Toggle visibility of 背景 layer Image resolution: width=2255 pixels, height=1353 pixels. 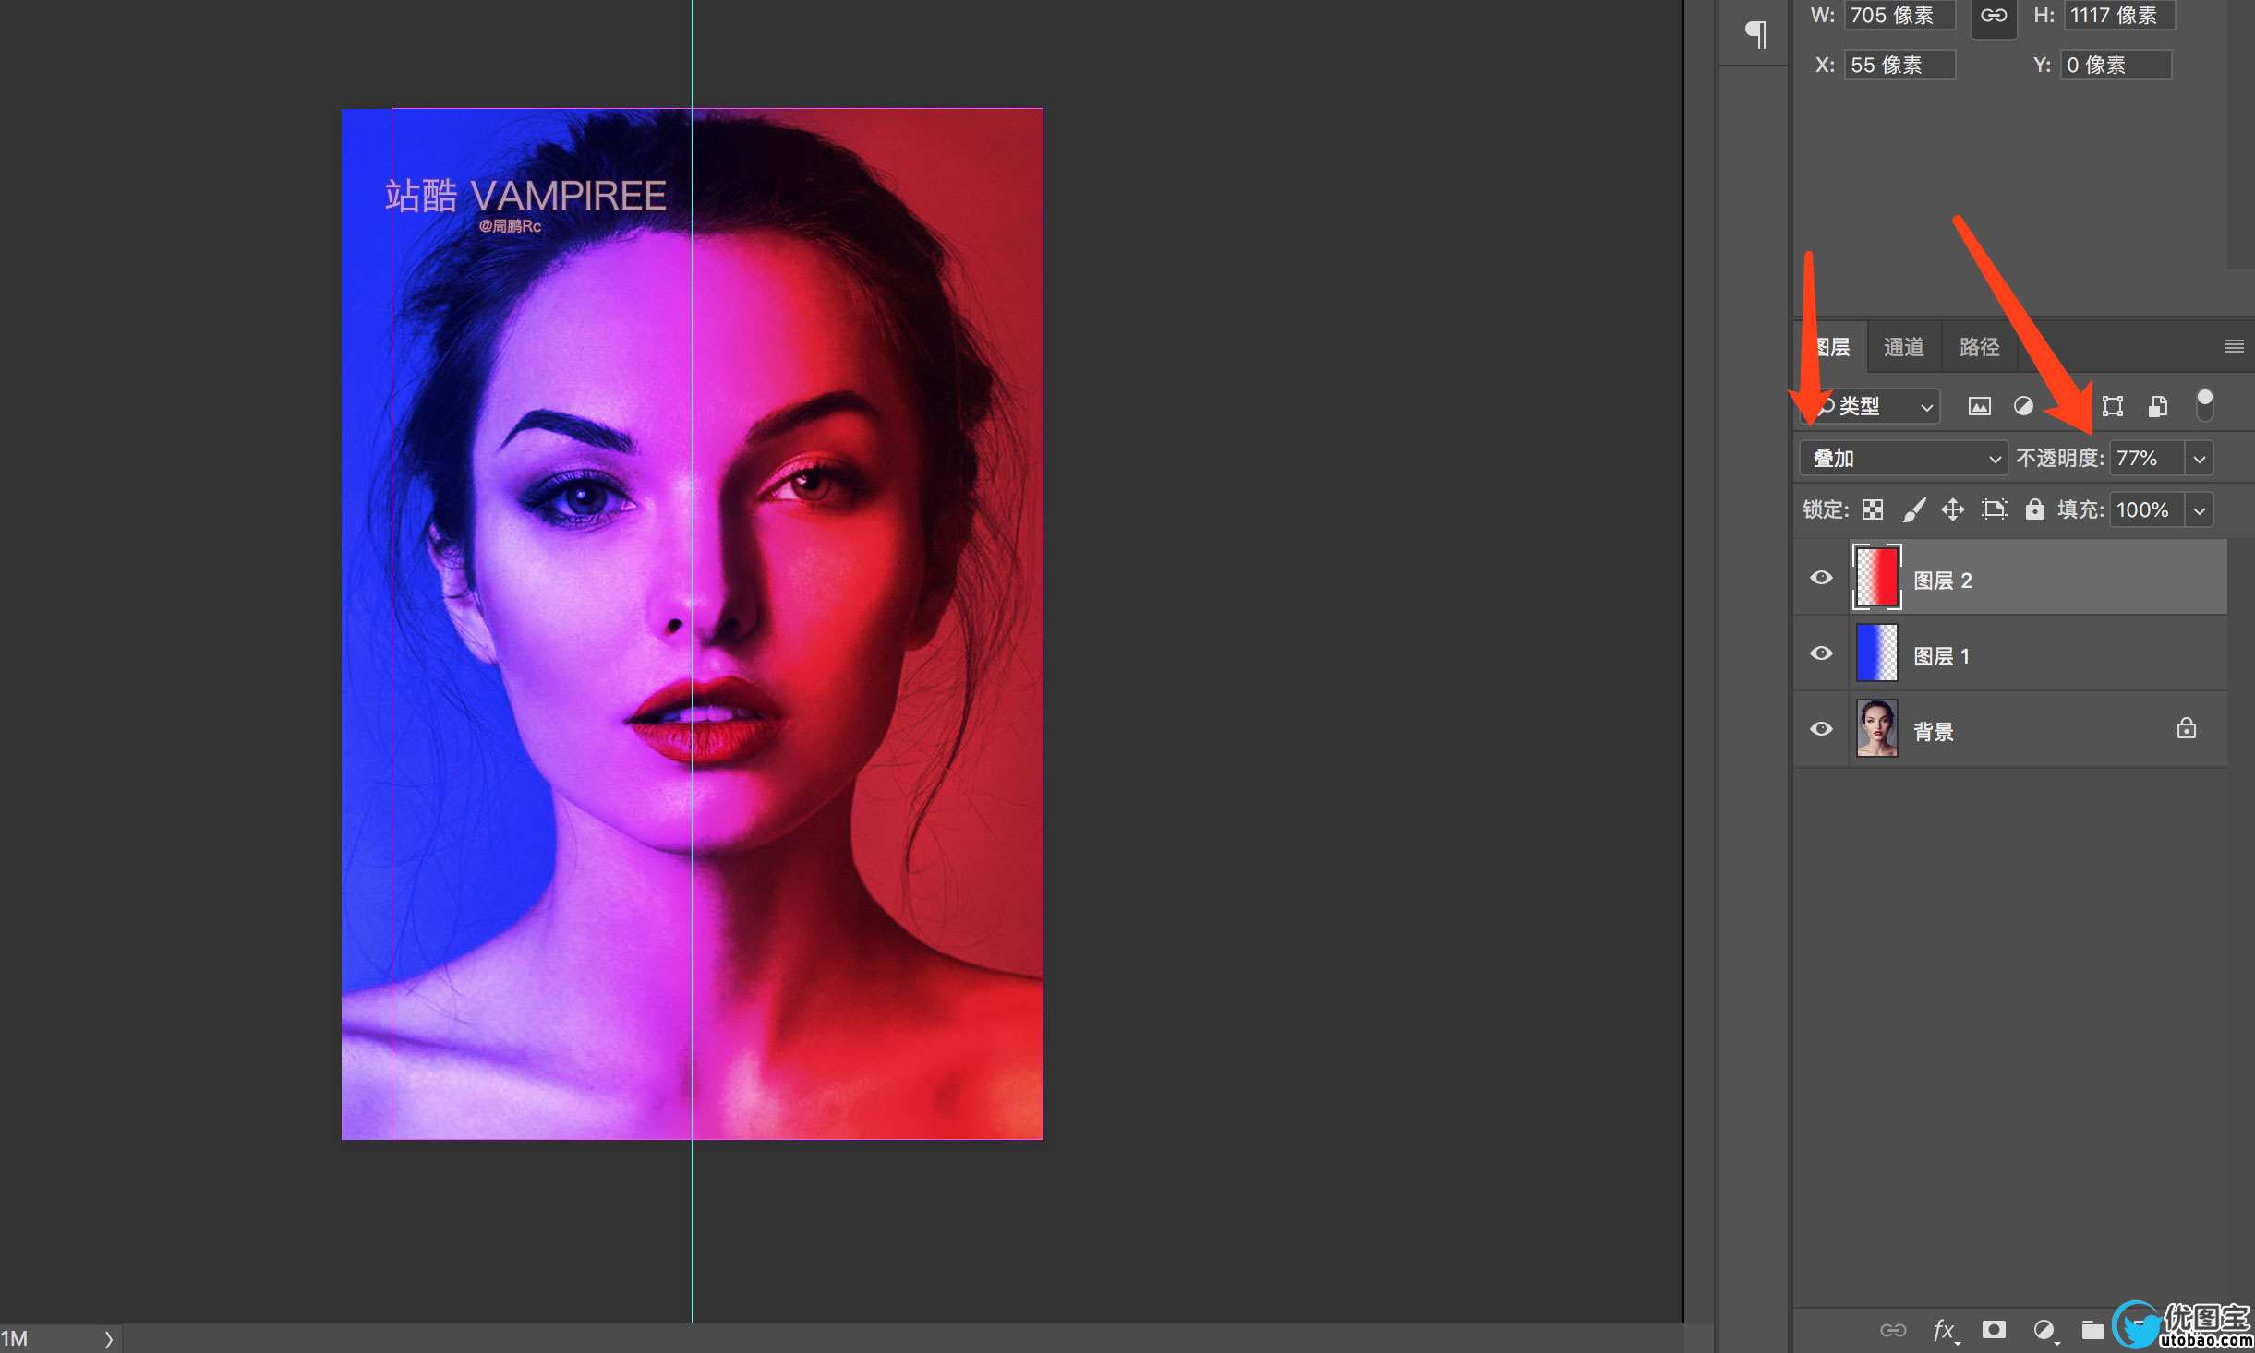pyautogui.click(x=1821, y=729)
